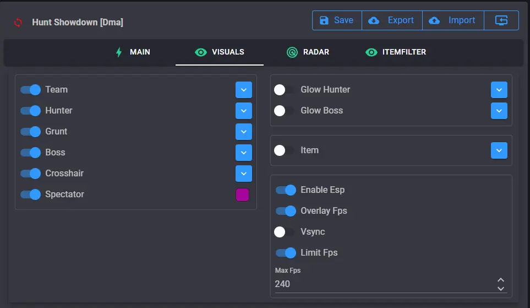Open the Boss options dropdown
530x308 pixels.
(244, 153)
